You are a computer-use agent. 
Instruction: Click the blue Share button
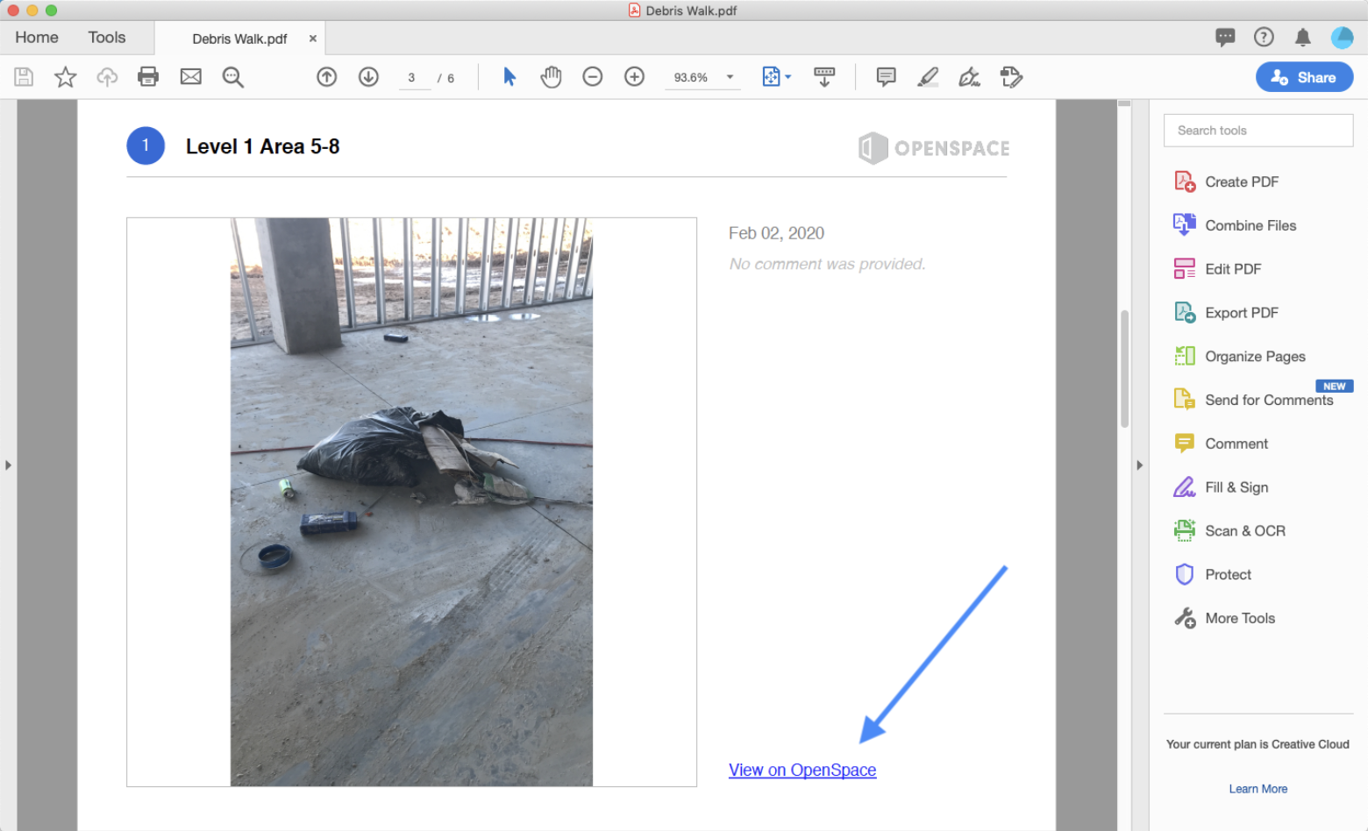pyautogui.click(x=1304, y=77)
